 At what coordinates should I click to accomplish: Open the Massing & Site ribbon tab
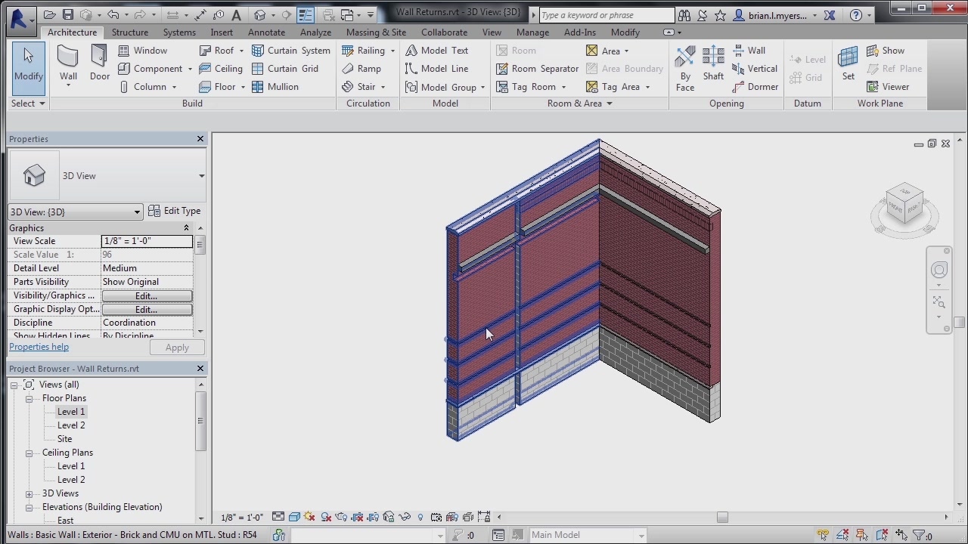[x=376, y=32]
